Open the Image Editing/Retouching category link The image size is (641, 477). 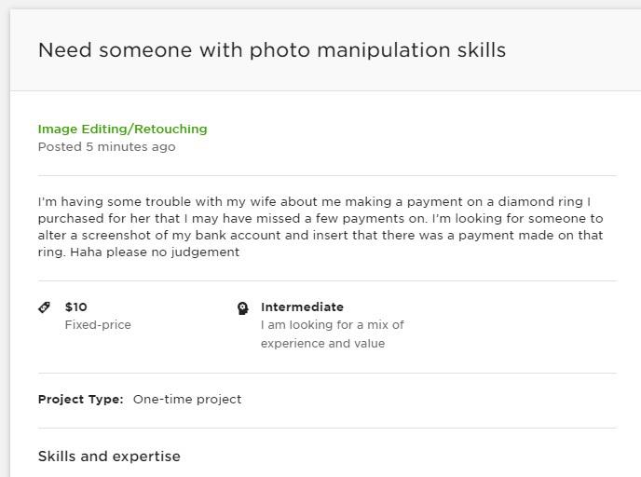pyautogui.click(x=122, y=129)
